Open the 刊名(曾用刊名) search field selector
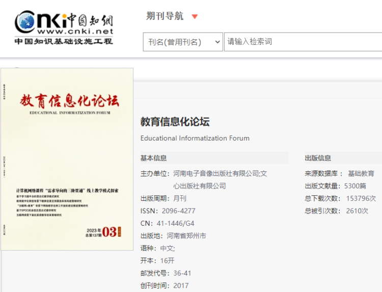The image size is (382, 292). (x=183, y=42)
